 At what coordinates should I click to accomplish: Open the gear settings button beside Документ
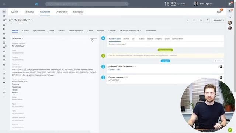[x=207, y=20]
